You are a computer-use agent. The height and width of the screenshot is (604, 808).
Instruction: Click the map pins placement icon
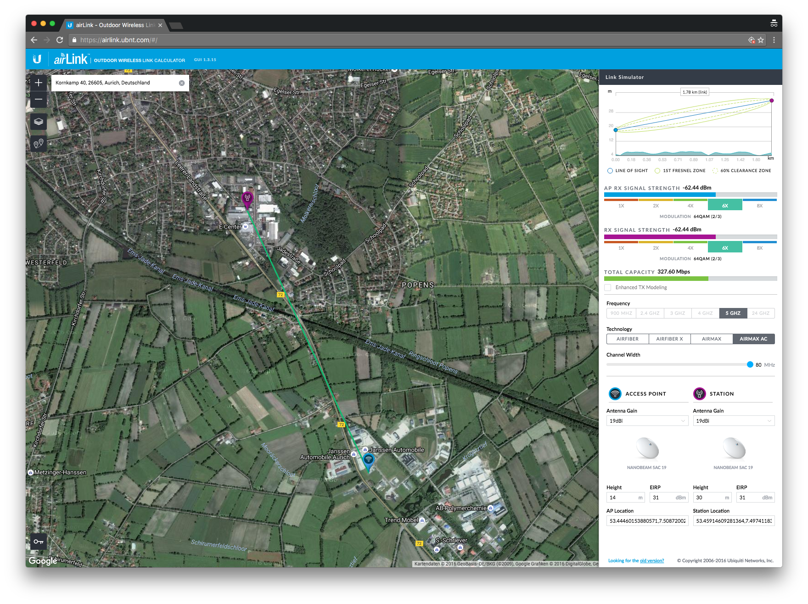[39, 144]
